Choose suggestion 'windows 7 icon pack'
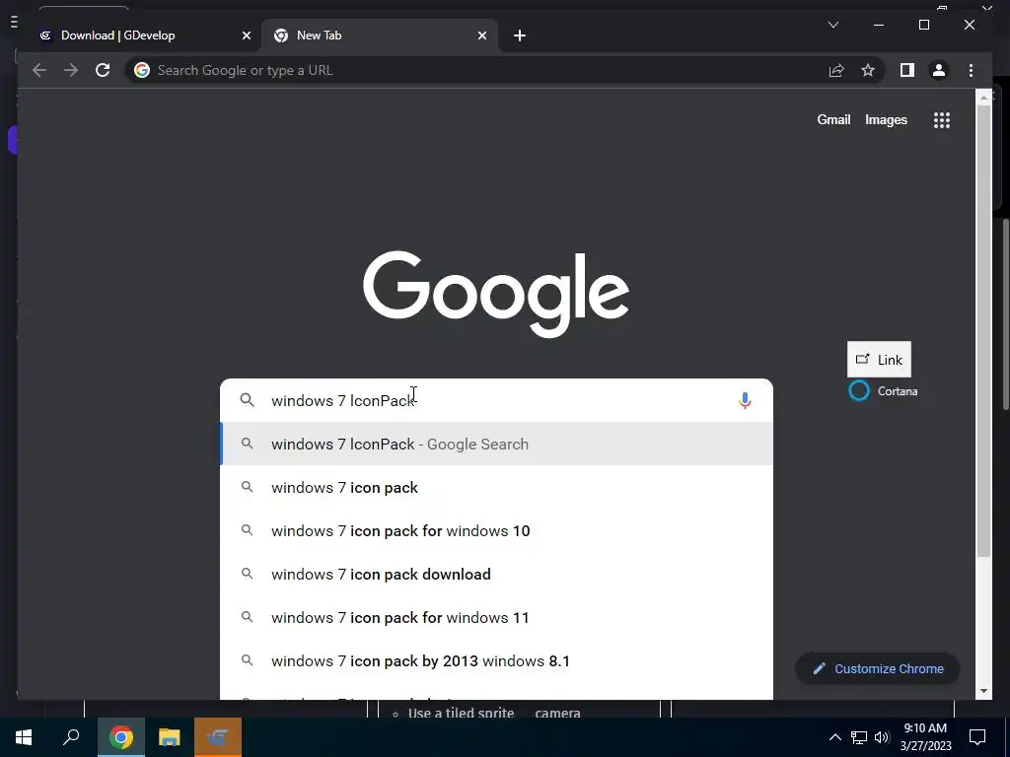Viewport: 1010px width, 757px height. coord(496,487)
